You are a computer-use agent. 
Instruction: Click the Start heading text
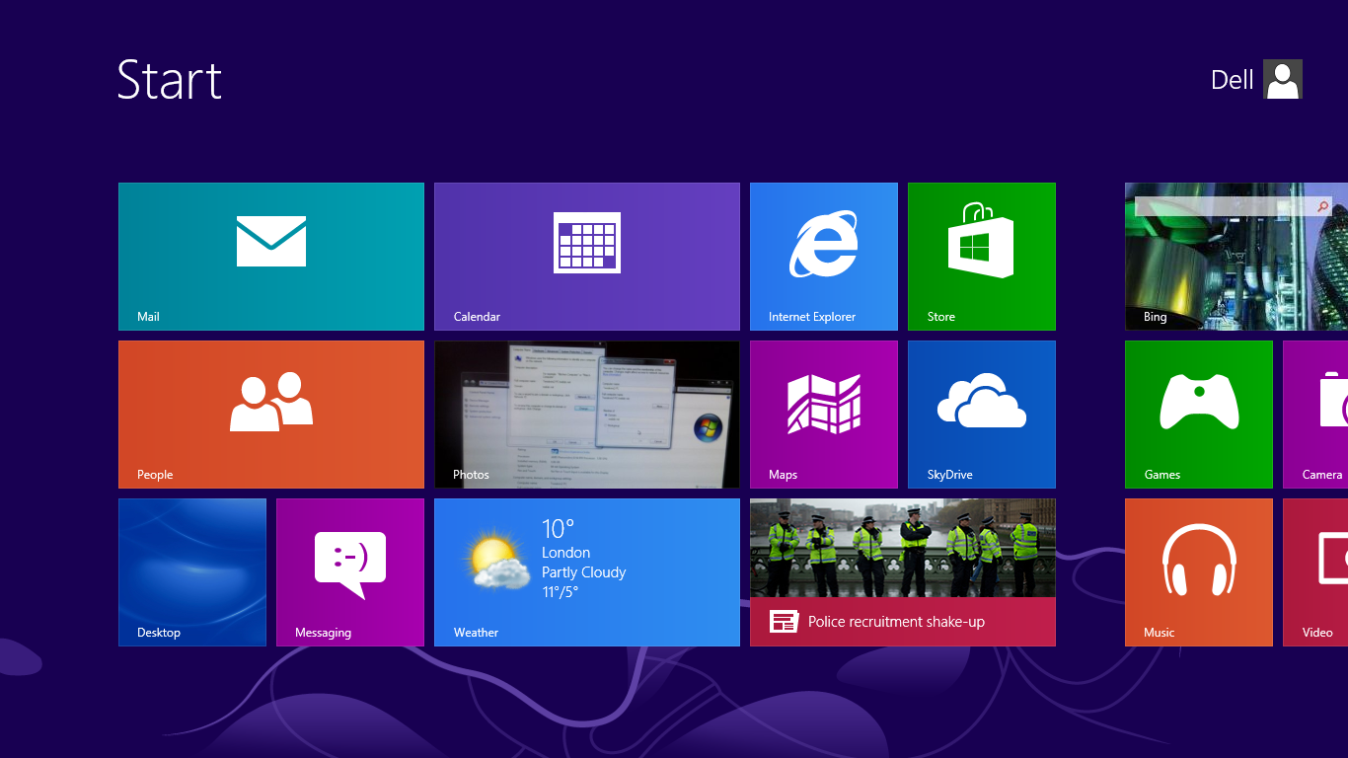point(170,79)
